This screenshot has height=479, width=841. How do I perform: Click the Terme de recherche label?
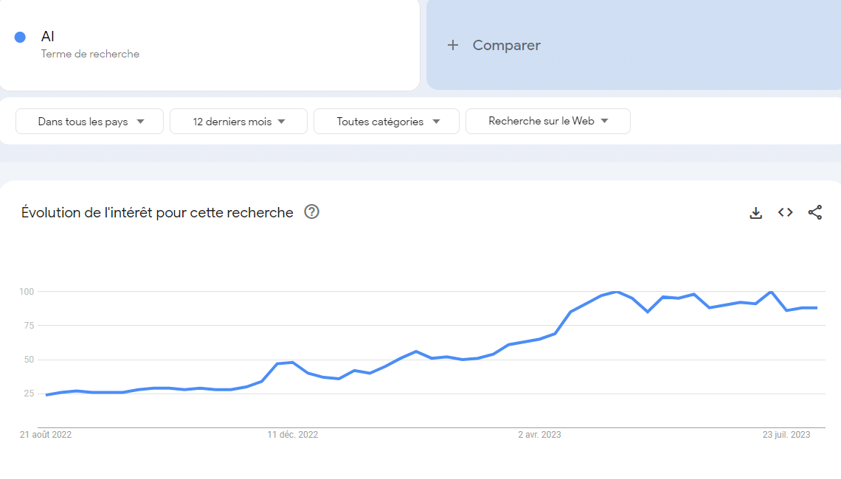[90, 54]
